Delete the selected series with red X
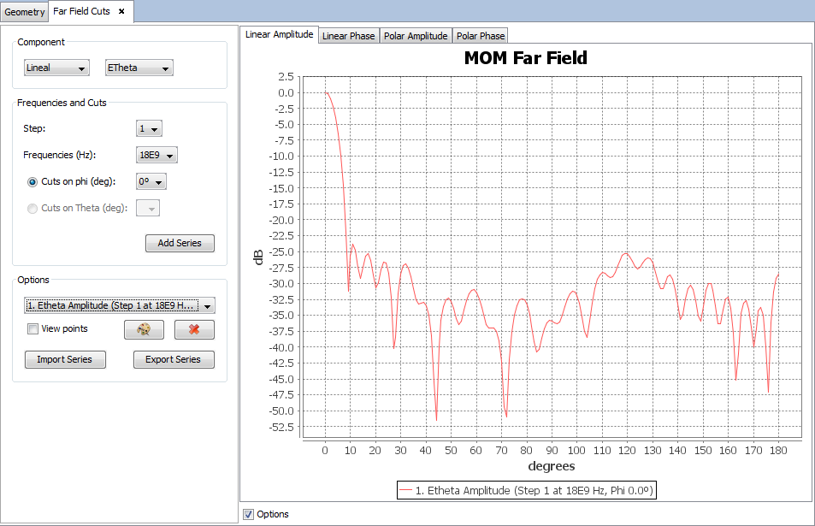 (194, 330)
